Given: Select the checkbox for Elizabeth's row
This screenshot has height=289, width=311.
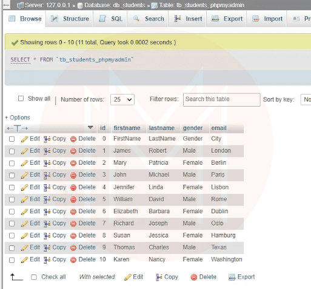Looking at the screenshot, I should [12, 211].
